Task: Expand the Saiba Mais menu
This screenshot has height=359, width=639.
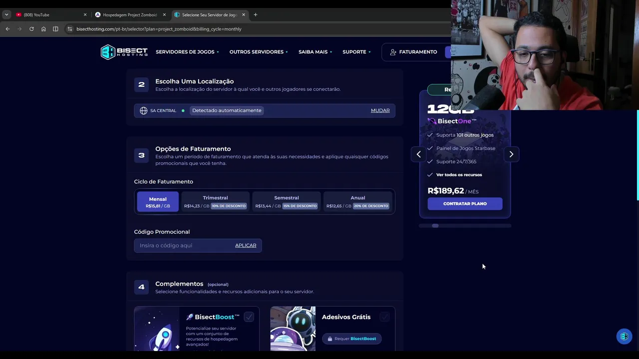Action: (x=315, y=52)
